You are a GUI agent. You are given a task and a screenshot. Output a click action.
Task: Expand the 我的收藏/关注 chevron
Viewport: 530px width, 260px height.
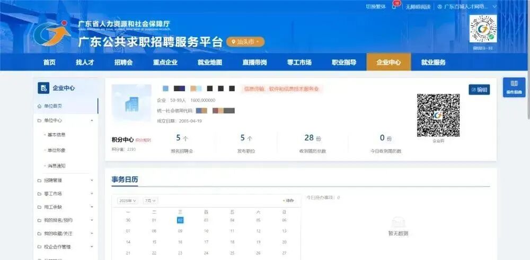92,233
